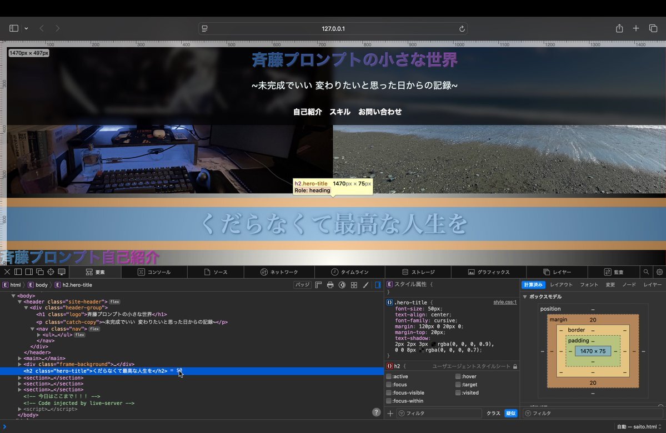Open the フォント sidebar tab
This screenshot has height=433, width=666.
[589, 285]
